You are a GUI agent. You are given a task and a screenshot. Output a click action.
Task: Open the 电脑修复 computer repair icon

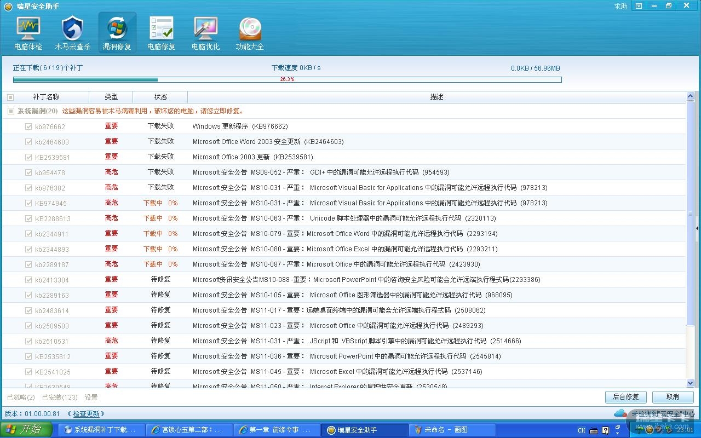pyautogui.click(x=161, y=33)
